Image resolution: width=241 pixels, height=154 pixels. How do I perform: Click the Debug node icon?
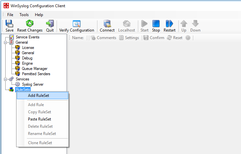pos(17,58)
